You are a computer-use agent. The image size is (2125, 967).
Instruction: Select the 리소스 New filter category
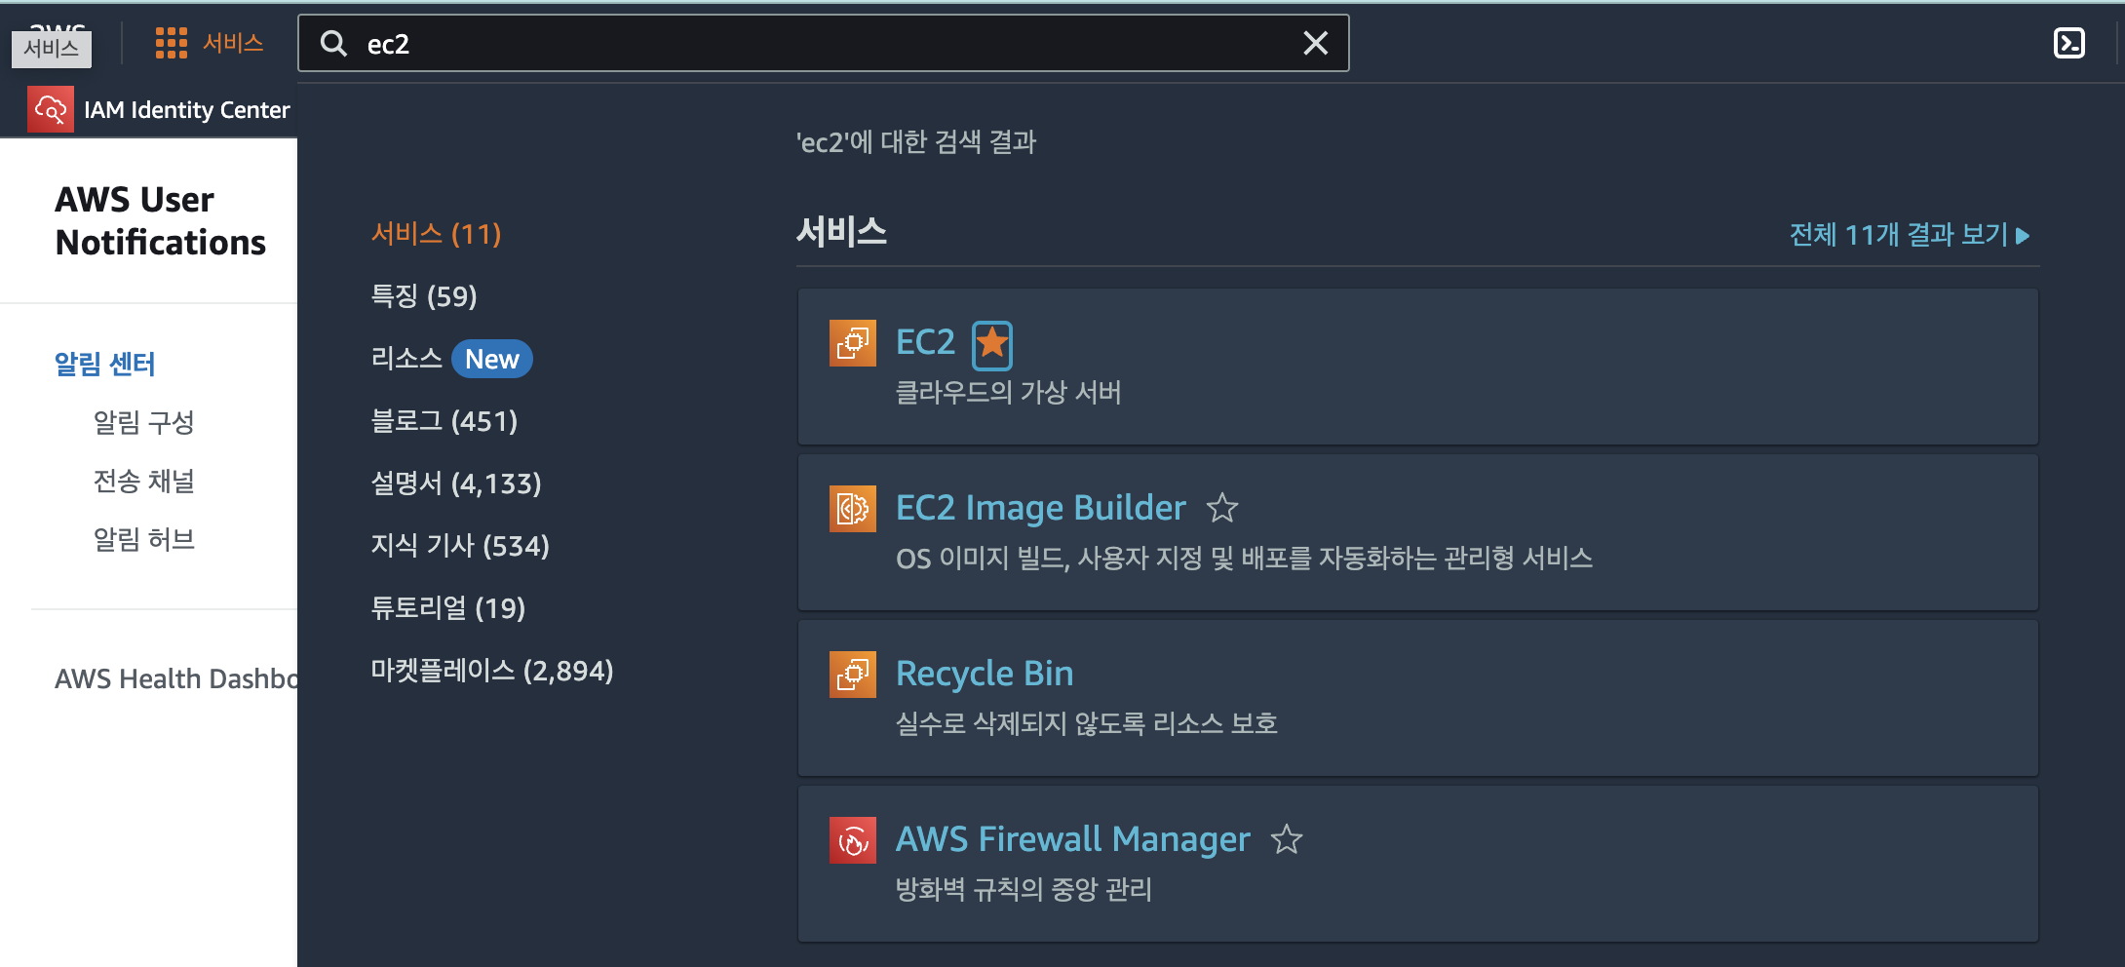pyautogui.click(x=449, y=358)
